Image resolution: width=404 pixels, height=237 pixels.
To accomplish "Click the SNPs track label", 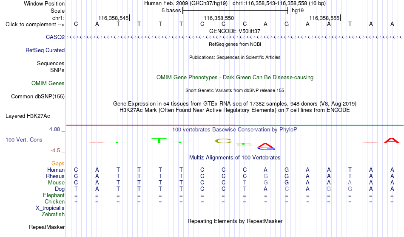I will click(57, 70).
